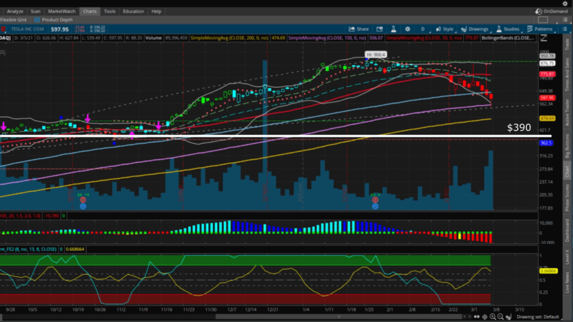Click the 362.5 blue price axis tag
Image resolution: width=573 pixels, height=322 pixels.
point(546,143)
